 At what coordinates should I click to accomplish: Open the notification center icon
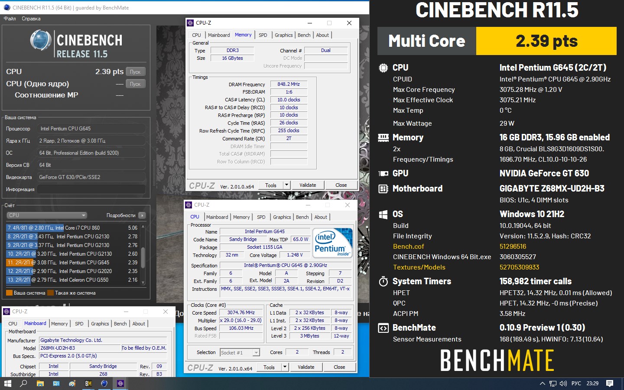[610, 383]
